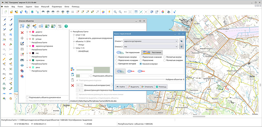Enable 'Подписывать объекты динамически' checkbox

point(27,97)
